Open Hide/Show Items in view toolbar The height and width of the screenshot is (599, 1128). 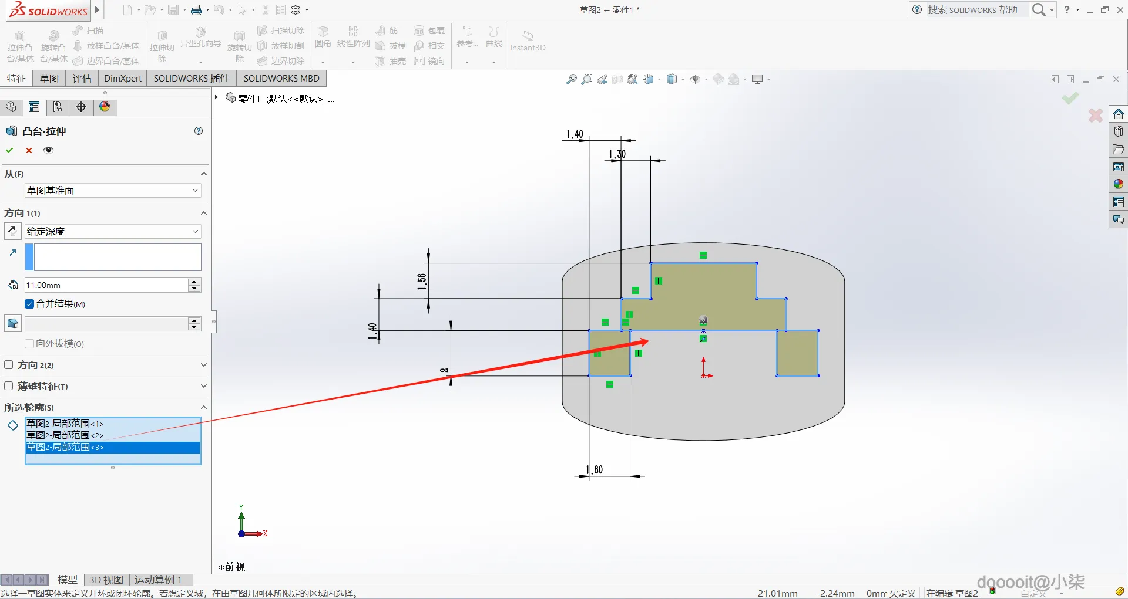click(695, 79)
